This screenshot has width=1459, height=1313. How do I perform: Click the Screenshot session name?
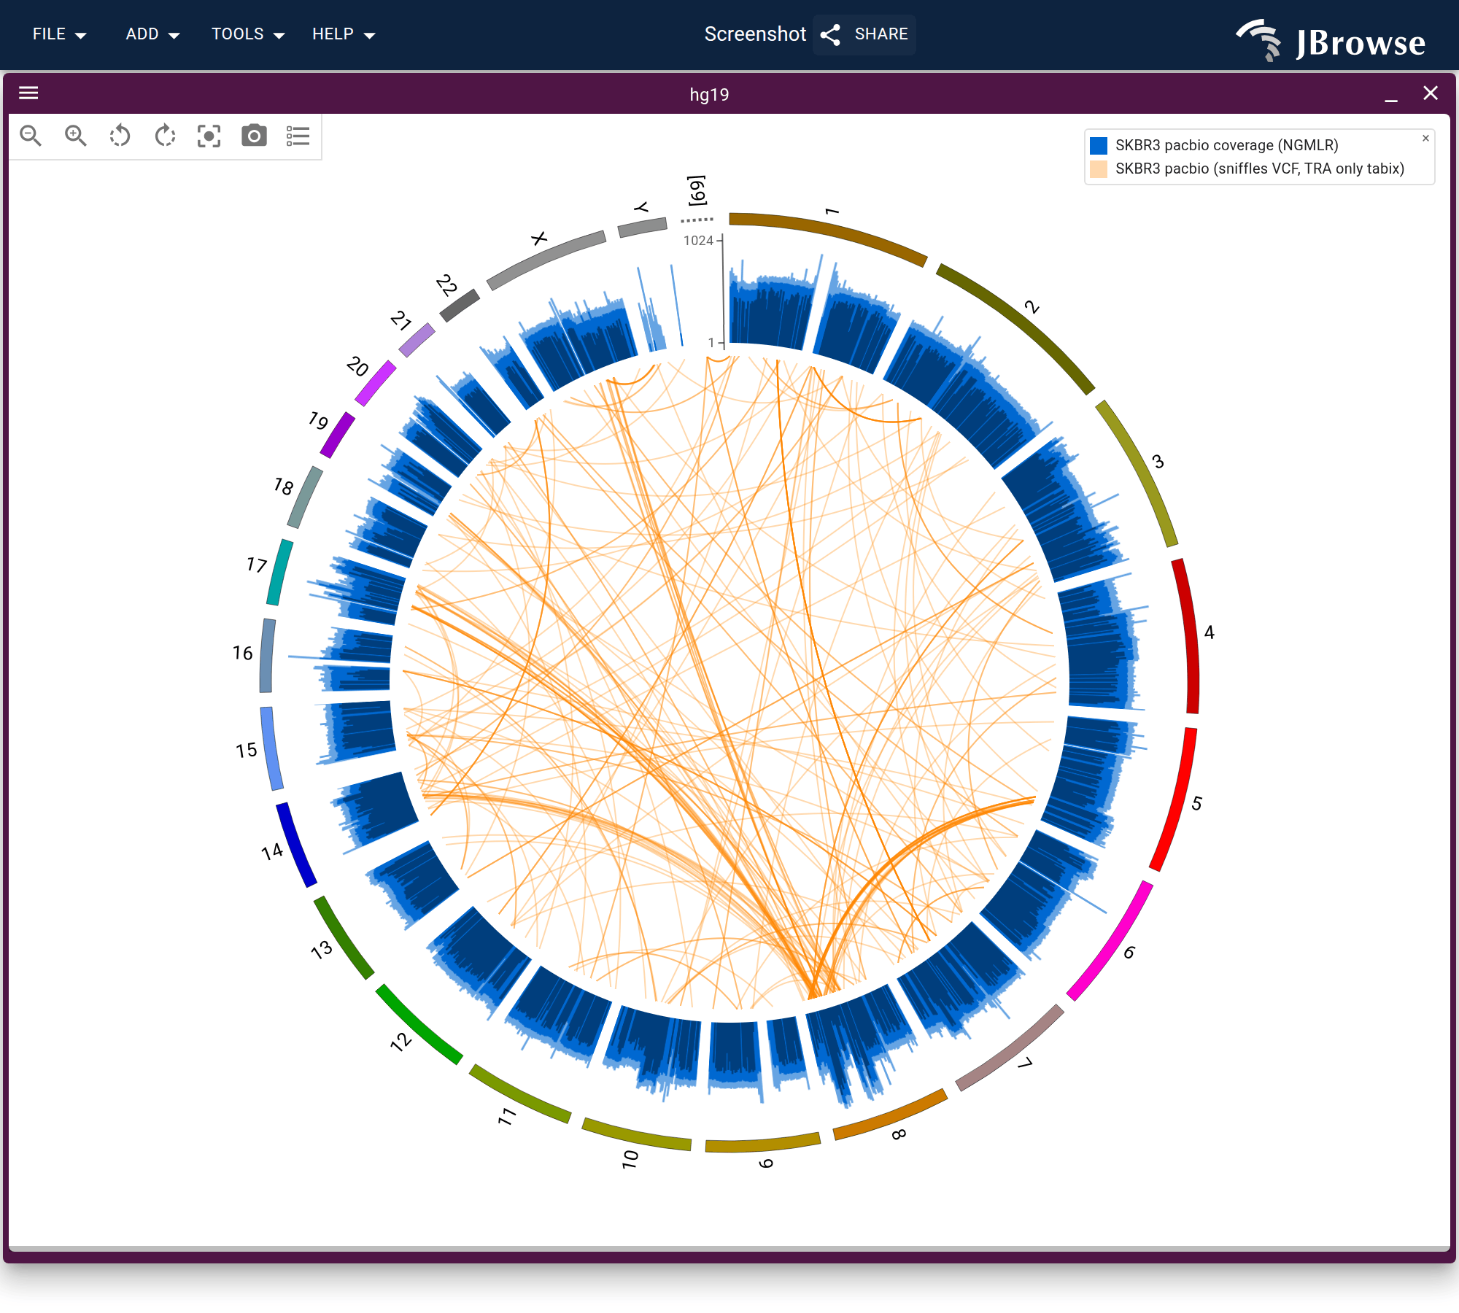[x=755, y=34]
